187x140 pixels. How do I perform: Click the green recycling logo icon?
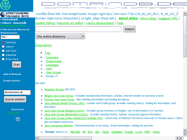click(x=5, y=5)
